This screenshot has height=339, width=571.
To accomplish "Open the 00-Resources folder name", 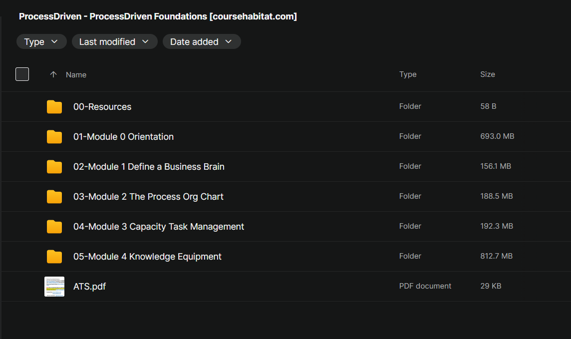I will (x=102, y=107).
